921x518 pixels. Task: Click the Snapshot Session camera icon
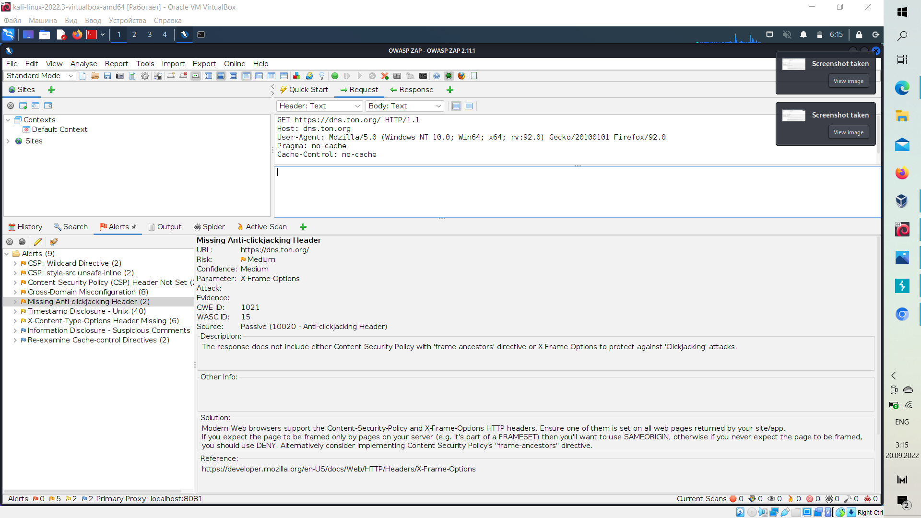(120, 76)
